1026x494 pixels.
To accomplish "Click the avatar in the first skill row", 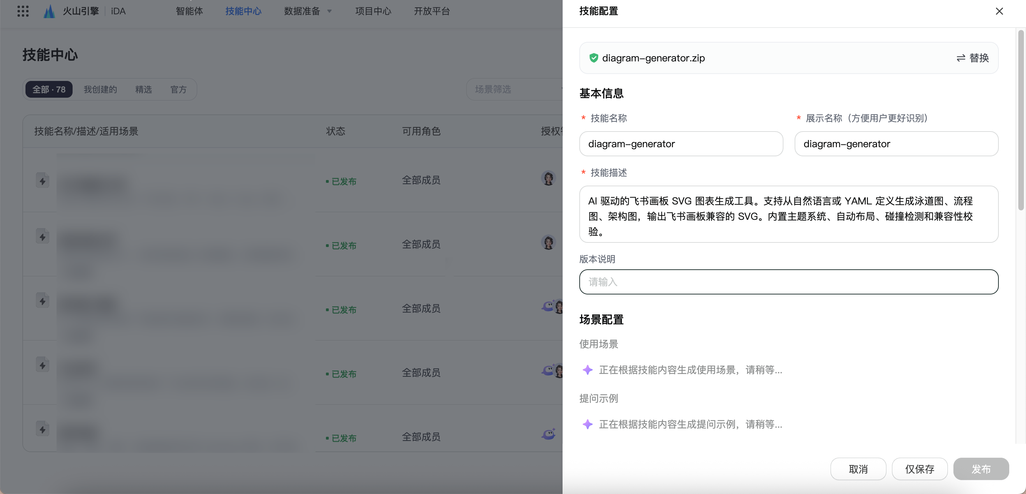I will coord(549,178).
